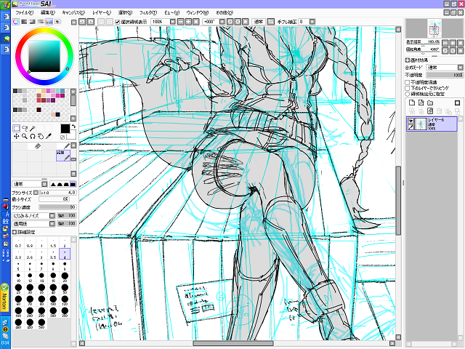Click the Norton taskbar icon
Image resolution: width=465 pixels, height=349 pixels.
[x=4, y=298]
